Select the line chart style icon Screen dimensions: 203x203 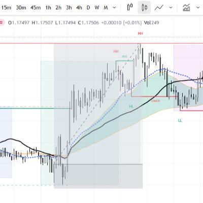pyautogui.click(x=159, y=8)
